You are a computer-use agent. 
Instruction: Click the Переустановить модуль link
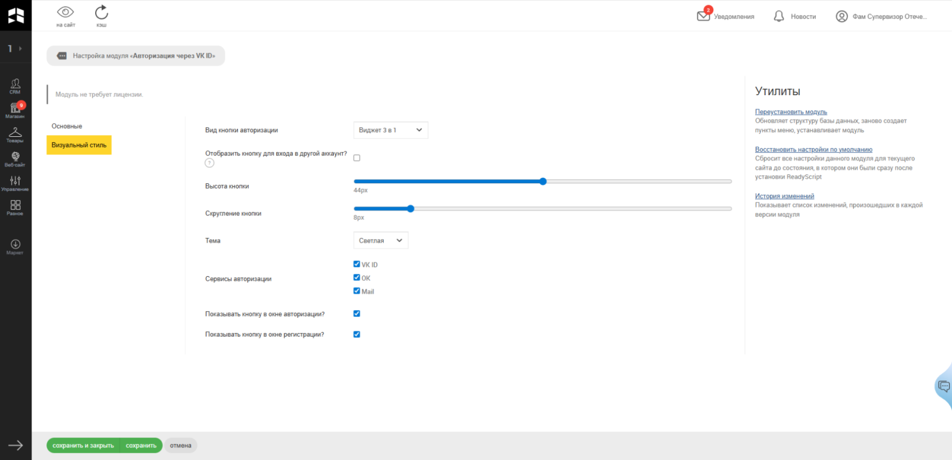pyautogui.click(x=791, y=112)
